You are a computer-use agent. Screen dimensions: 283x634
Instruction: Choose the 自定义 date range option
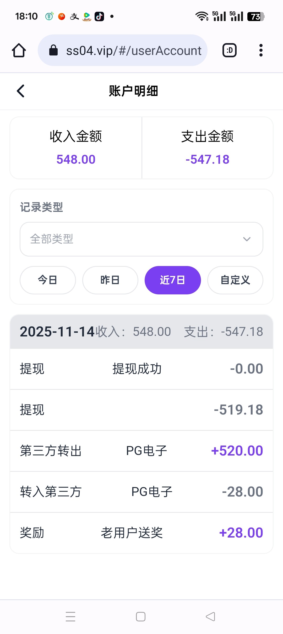(x=235, y=280)
